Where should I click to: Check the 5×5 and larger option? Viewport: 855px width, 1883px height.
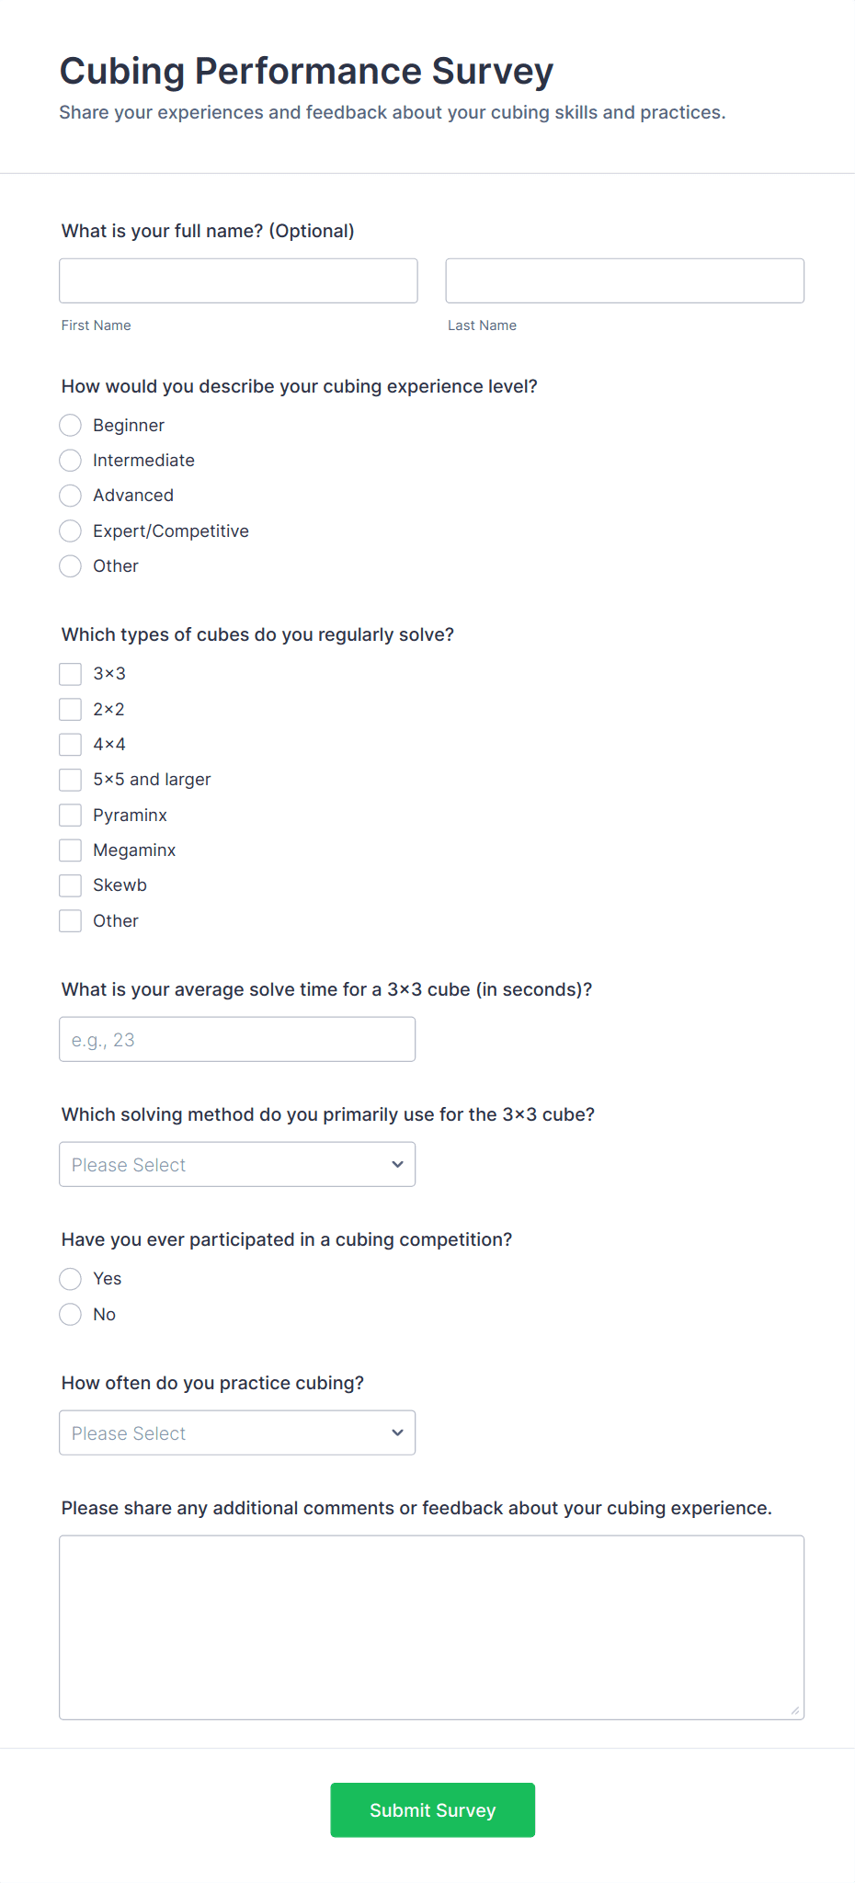tap(71, 780)
